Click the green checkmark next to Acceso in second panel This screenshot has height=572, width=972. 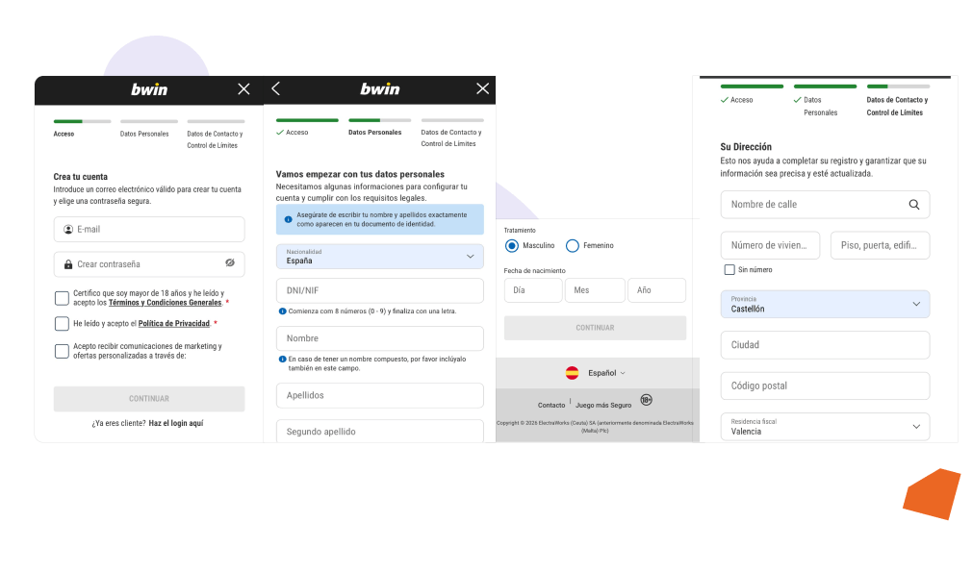coord(280,133)
